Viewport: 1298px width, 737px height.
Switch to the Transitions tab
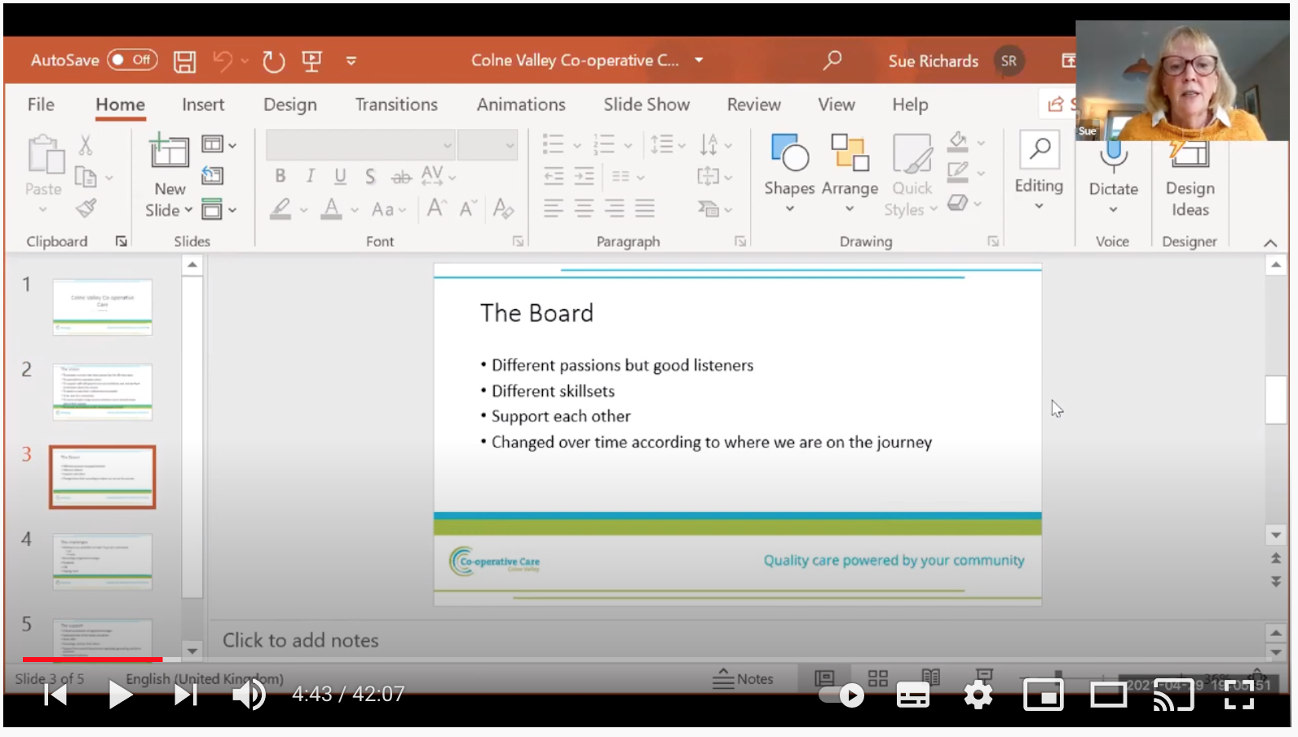click(x=396, y=104)
